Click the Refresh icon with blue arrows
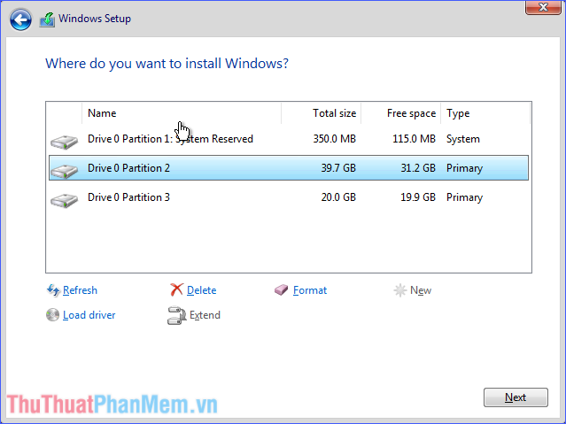The image size is (566, 424). click(x=53, y=290)
